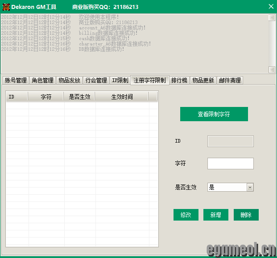Click the 新增 button
Viewport: 277px width, 258px height.
[x=216, y=215]
